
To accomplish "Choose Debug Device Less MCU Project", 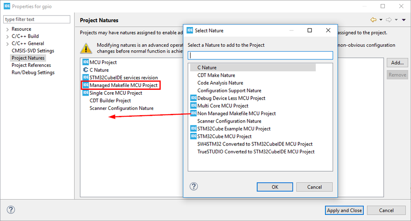I will 231,98.
